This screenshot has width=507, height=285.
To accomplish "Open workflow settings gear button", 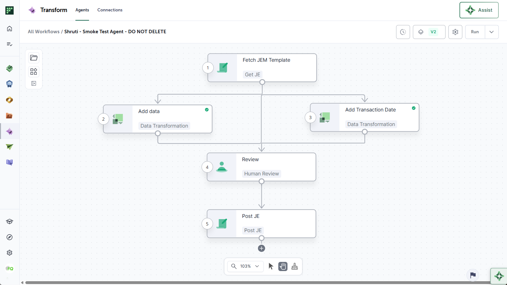I will 455,32.
